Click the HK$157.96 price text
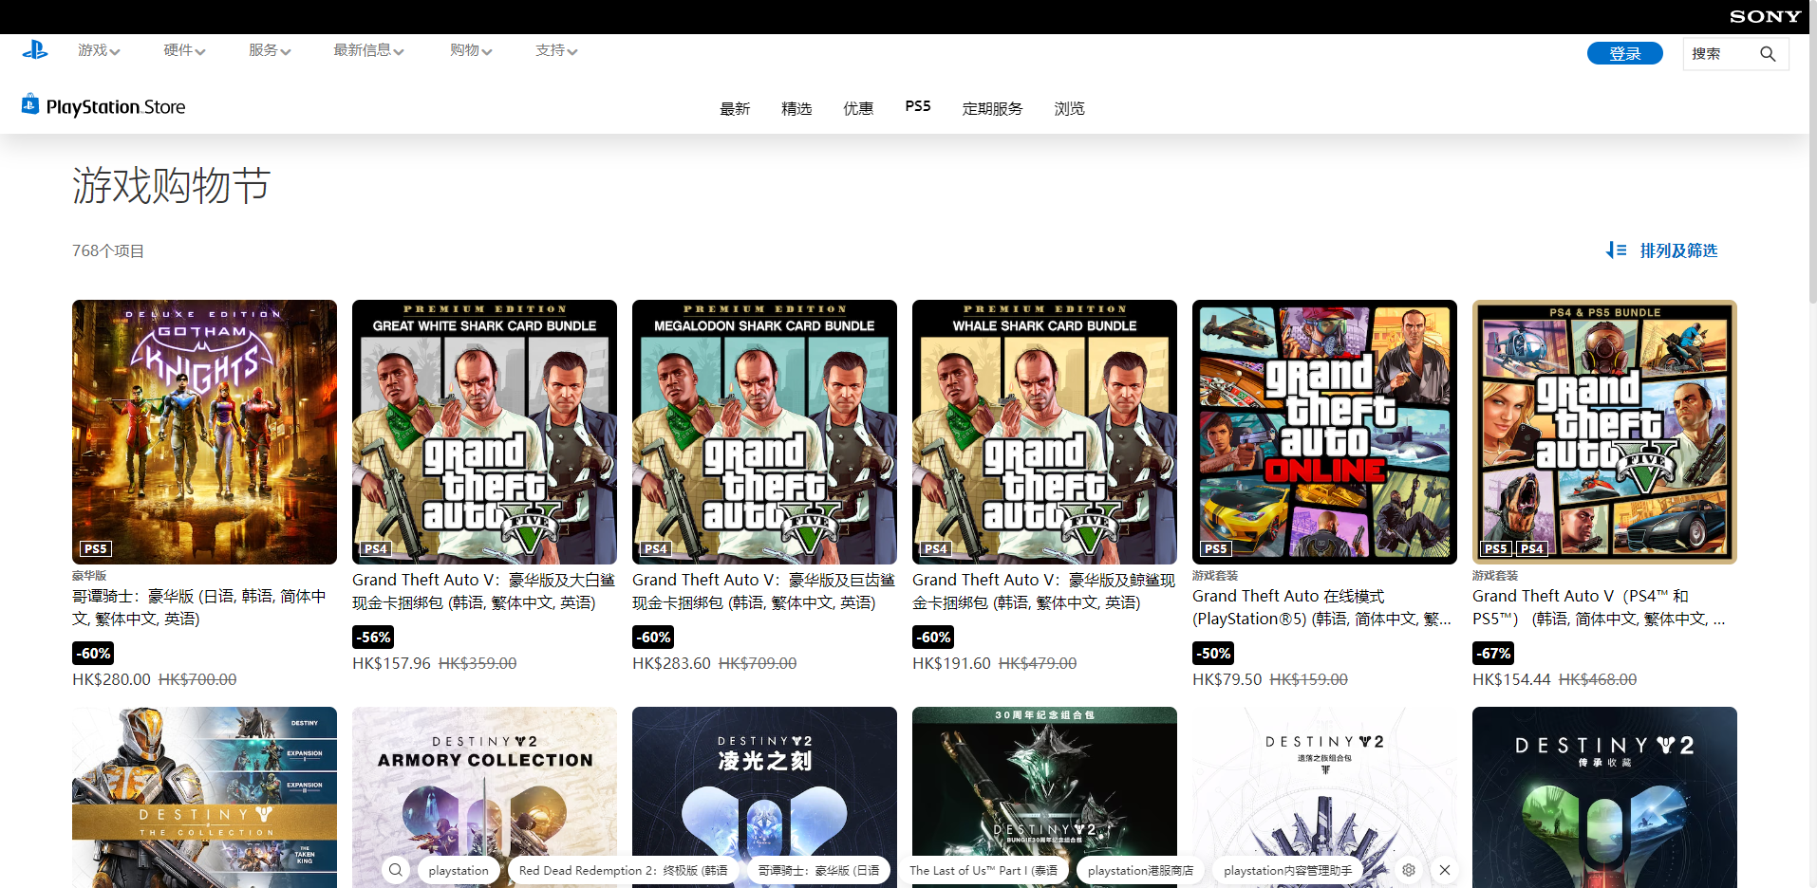The image size is (1817, 888). coord(391,663)
